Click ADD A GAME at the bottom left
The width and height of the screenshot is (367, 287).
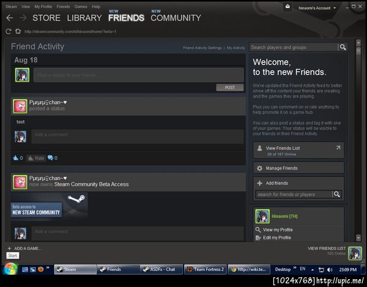tap(28, 248)
